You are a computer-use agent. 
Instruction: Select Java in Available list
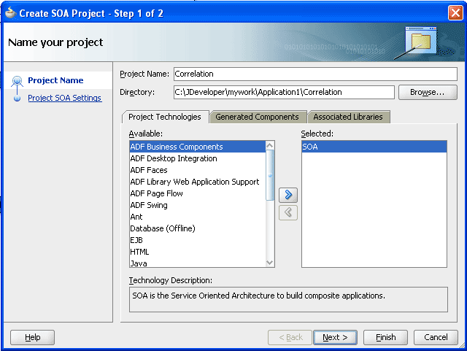198,263
